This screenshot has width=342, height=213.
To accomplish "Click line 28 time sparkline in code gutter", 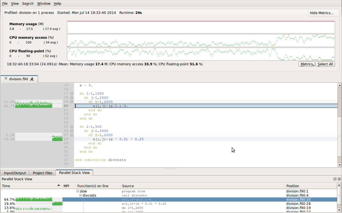I will point(57,139).
